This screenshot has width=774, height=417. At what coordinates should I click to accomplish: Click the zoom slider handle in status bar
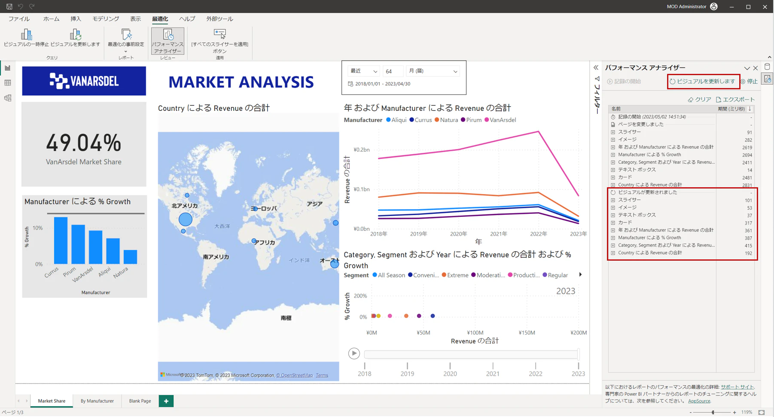coord(713,412)
